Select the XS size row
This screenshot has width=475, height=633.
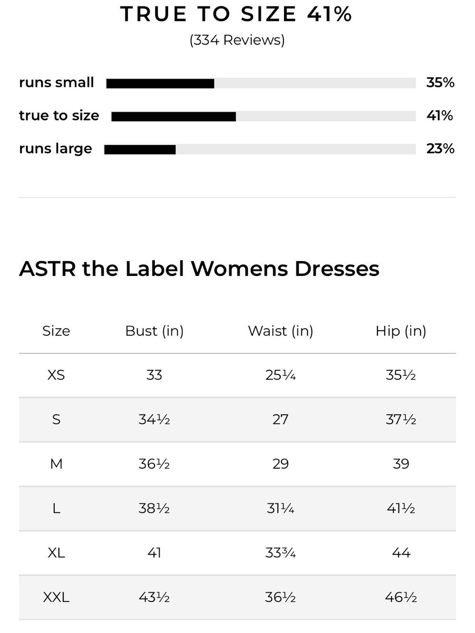(x=237, y=375)
